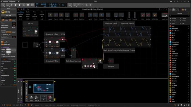The height and width of the screenshot is (107, 191).
Task: Click the Grid patch thumbnail preview
Action: (x=41, y=87)
